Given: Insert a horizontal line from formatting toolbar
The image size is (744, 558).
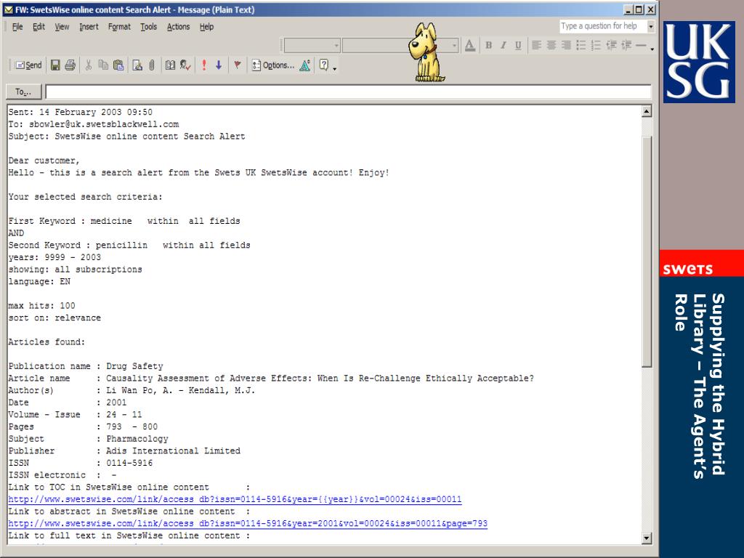Looking at the screenshot, I should (x=641, y=46).
